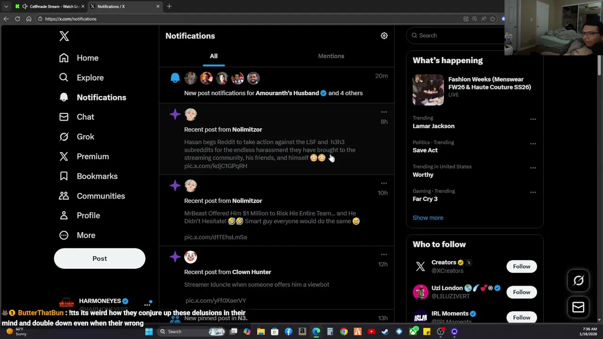The height and width of the screenshot is (339, 603).
Task: Open the floating messages envelope button
Action: [579, 307]
